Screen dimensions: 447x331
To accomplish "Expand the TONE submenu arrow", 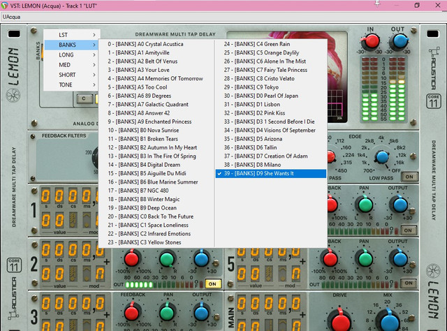I will click(94, 84).
